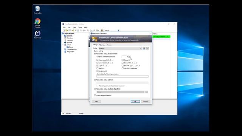The width and height of the screenshot is (242, 136).
Task: Click the Cancel button
Action: 145,101
